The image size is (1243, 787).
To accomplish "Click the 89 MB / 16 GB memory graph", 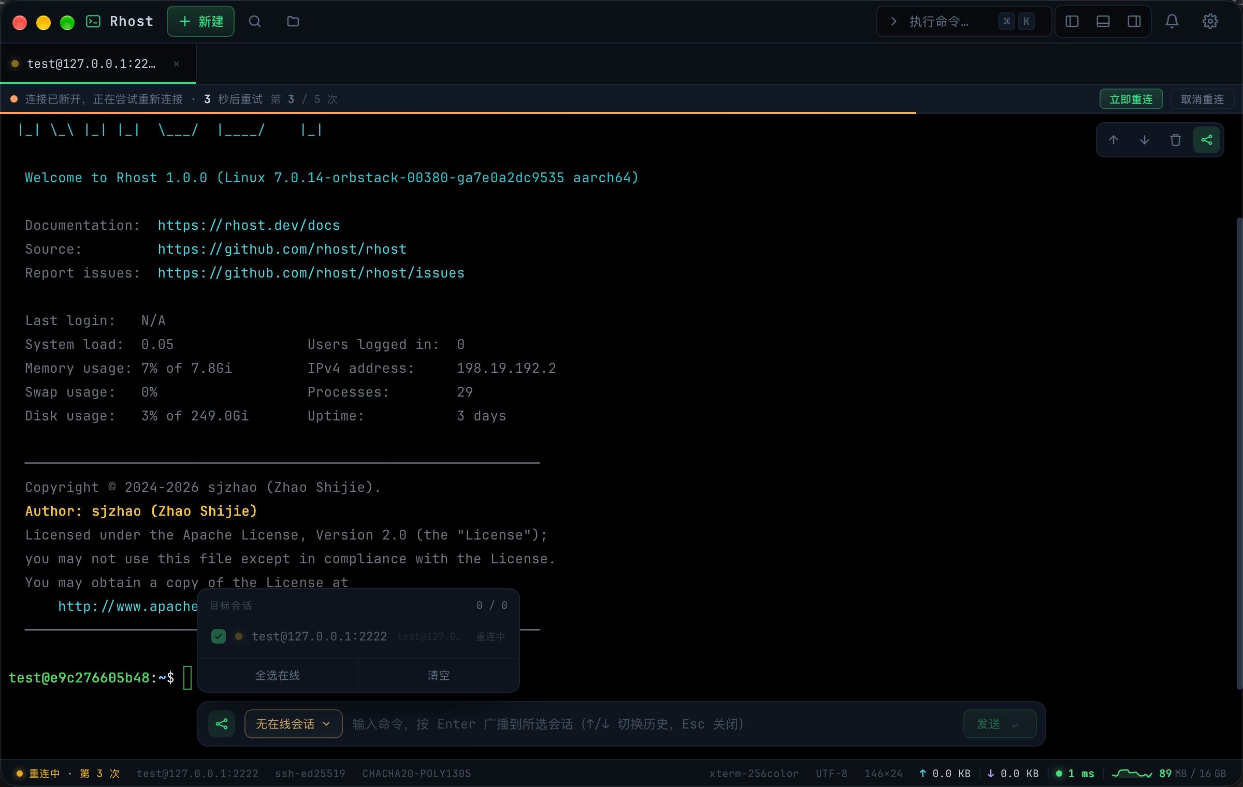I will 1169,774.
